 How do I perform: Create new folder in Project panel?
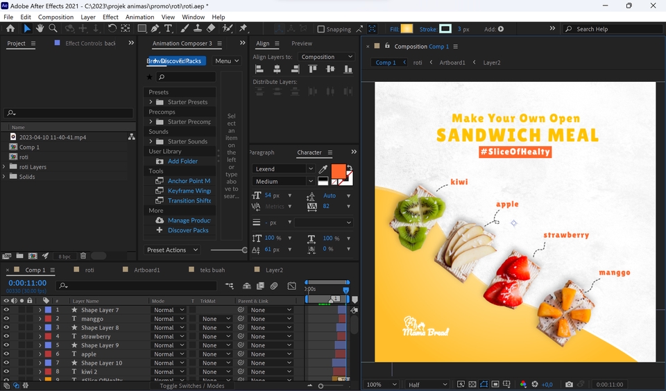(19, 256)
